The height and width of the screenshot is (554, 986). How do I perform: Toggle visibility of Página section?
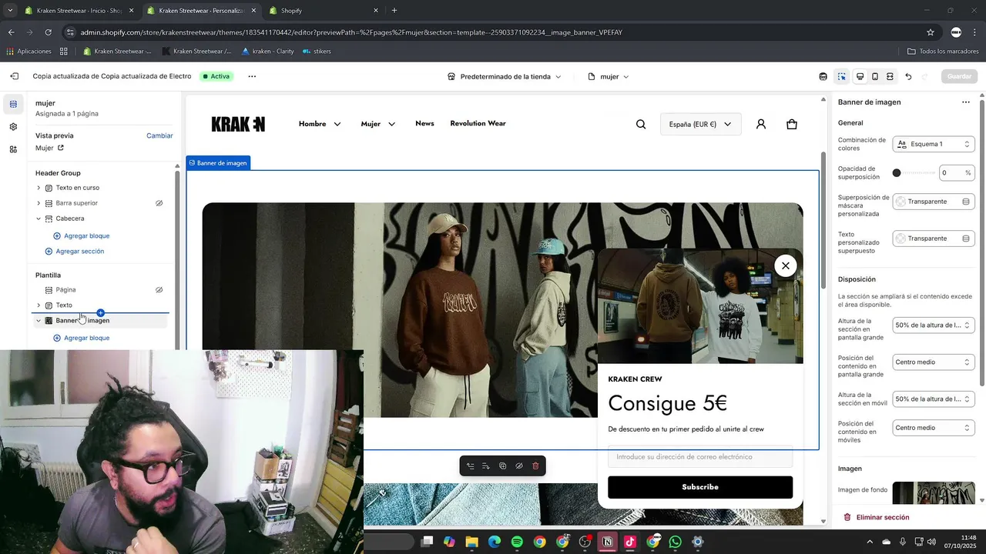(x=159, y=290)
